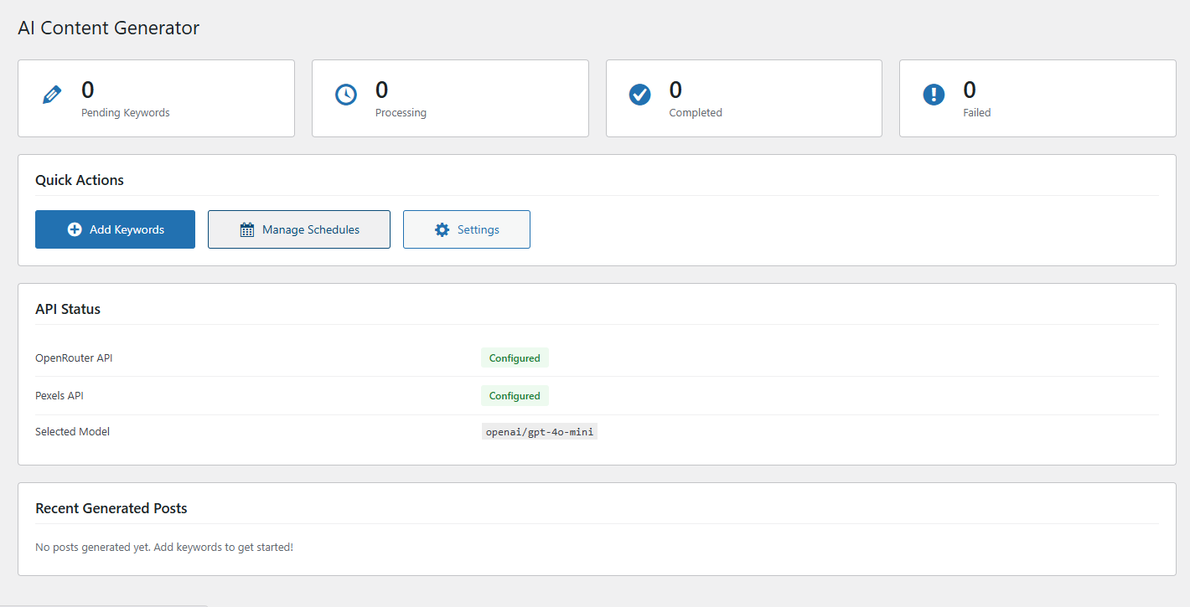
Task: Click the OpenRouter API Configured badge
Action: click(x=515, y=358)
